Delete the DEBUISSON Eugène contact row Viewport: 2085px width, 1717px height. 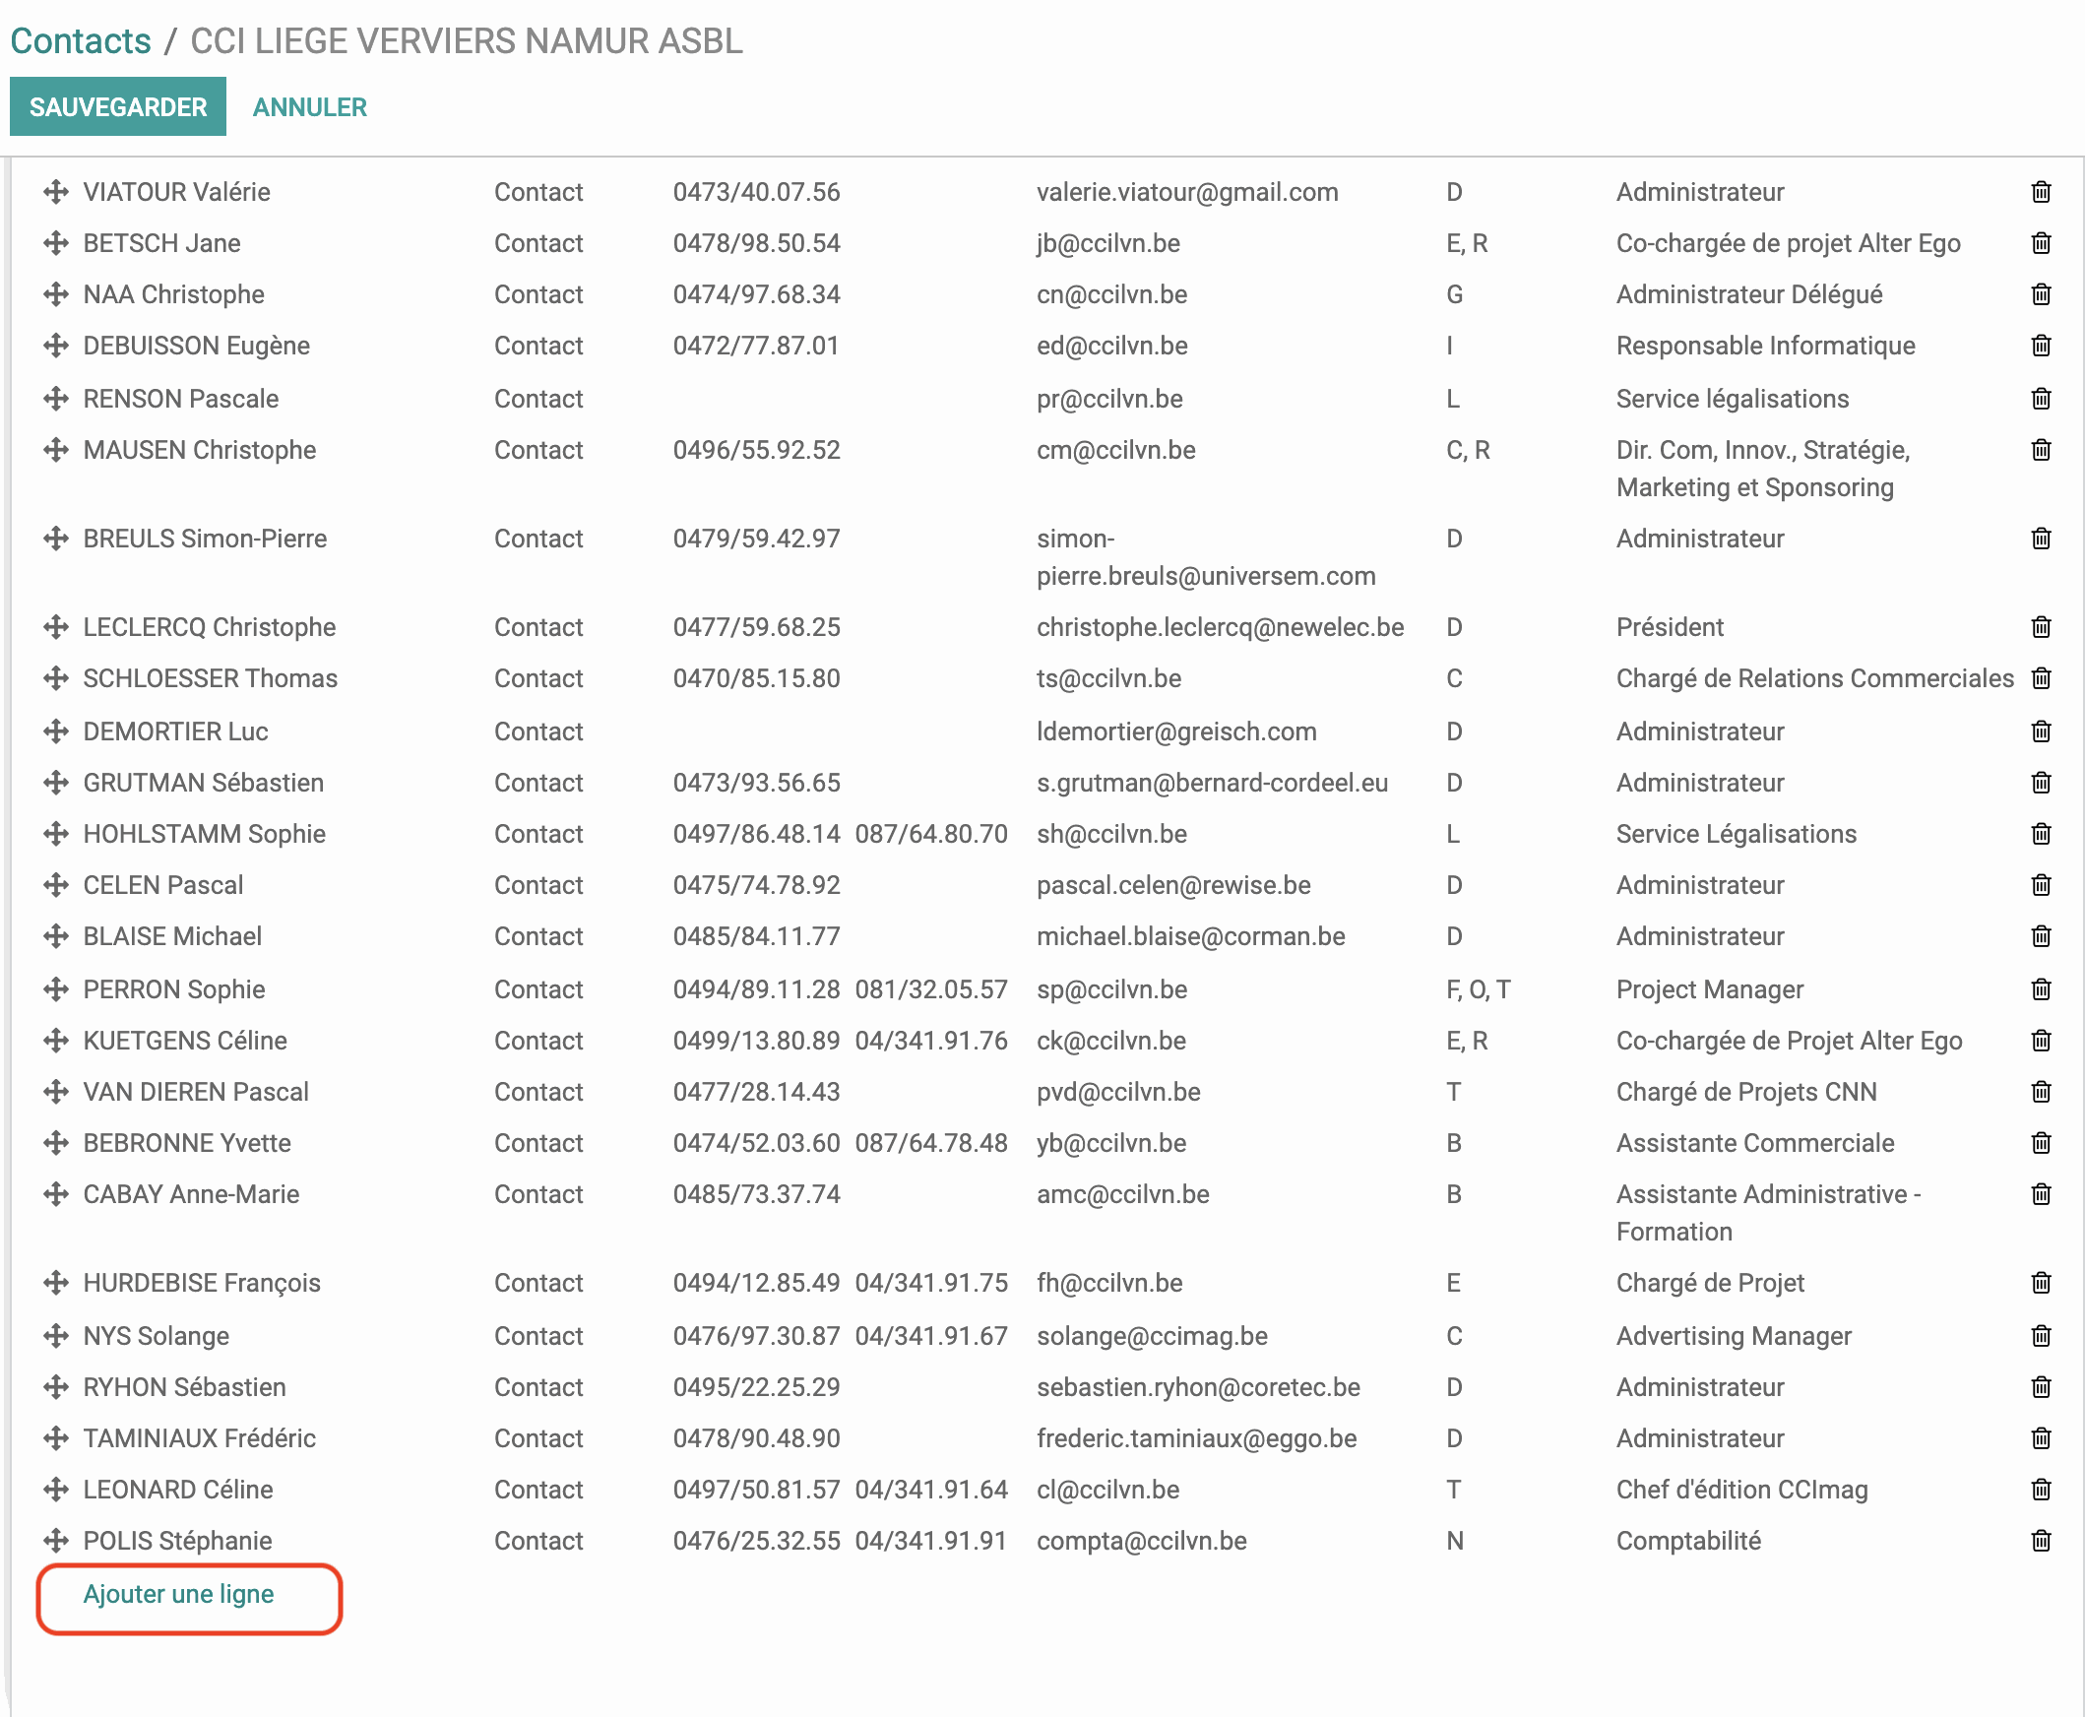[x=2041, y=347]
